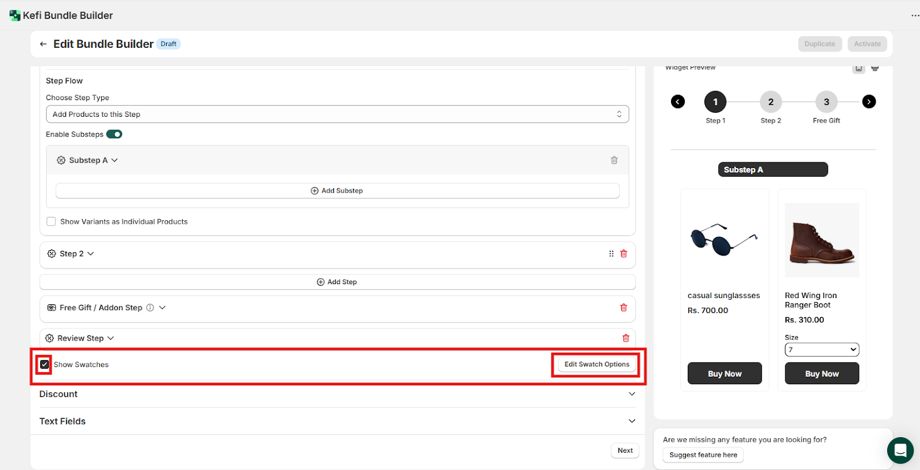The width and height of the screenshot is (920, 470).
Task: Delete the Free Gift / Addon Step
Action: click(623, 308)
